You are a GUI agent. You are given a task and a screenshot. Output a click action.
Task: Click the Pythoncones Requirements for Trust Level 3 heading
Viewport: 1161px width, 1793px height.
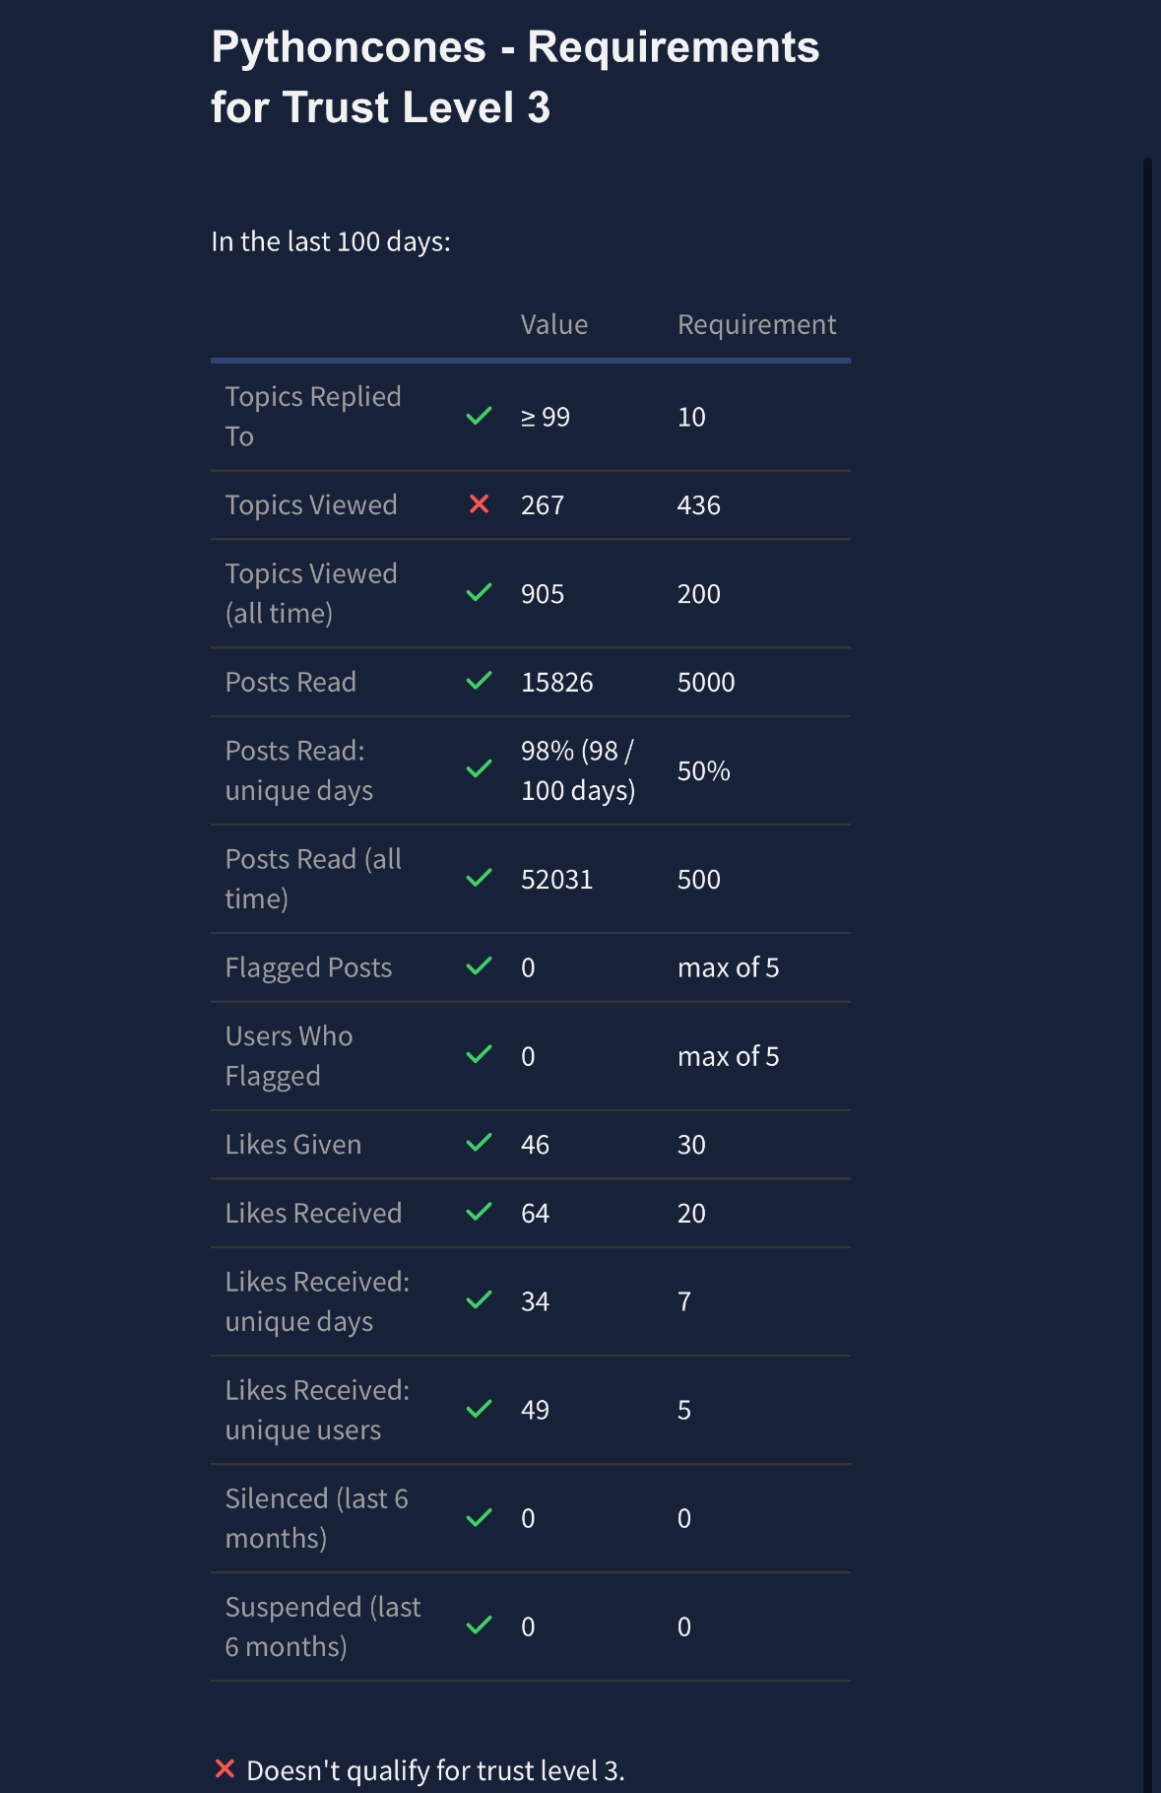pos(515,77)
